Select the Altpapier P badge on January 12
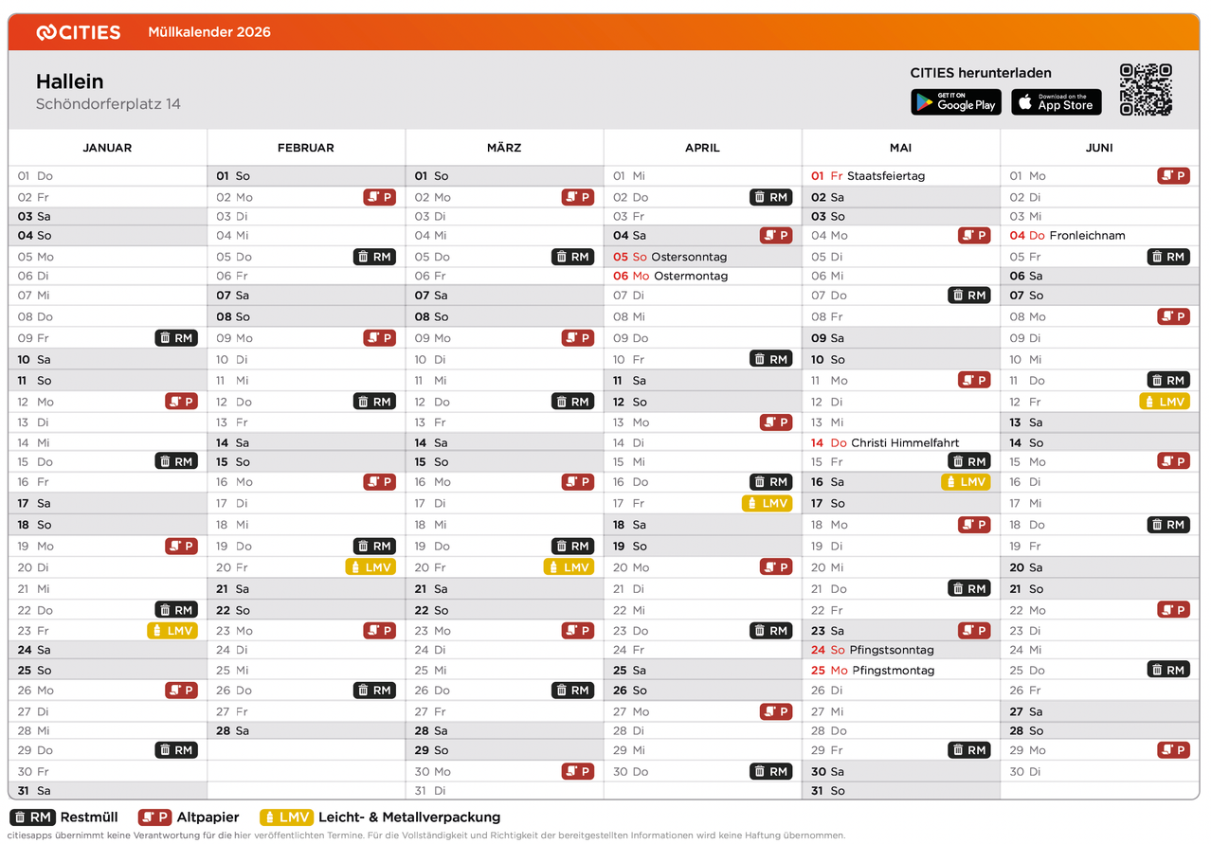The image size is (1211, 844). [x=181, y=402]
